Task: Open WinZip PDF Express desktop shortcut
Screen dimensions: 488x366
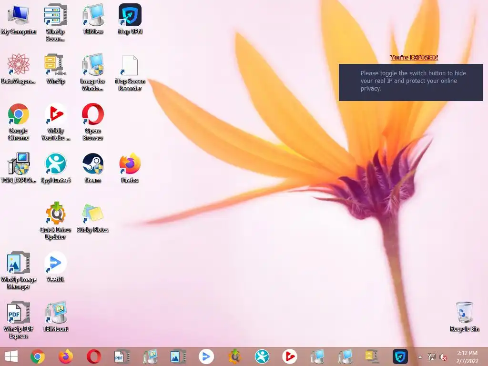Action: [19, 320]
